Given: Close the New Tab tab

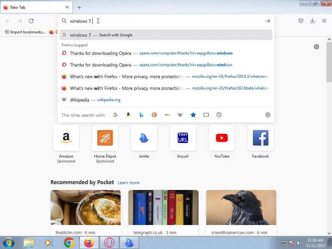Looking at the screenshot, I should pos(67,7).
